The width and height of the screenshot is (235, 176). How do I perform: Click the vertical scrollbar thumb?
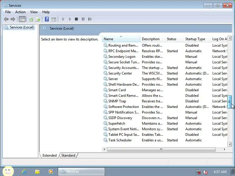pyautogui.click(x=229, y=102)
